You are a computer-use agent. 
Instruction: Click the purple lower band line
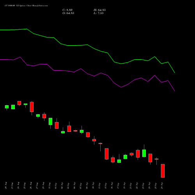(87, 74)
